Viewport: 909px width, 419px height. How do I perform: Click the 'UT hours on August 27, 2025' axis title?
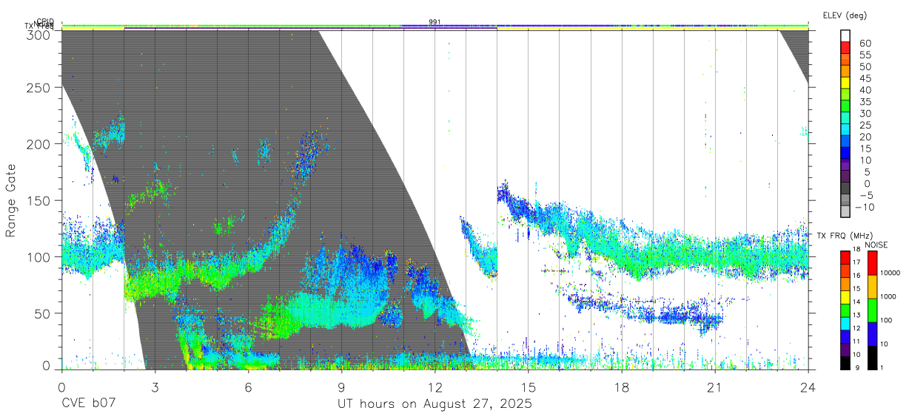point(435,403)
